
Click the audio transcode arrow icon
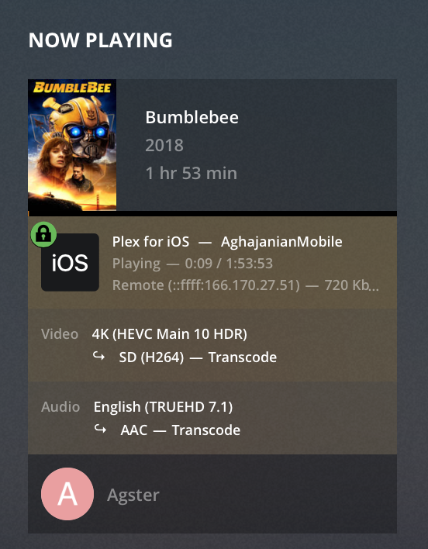101,429
